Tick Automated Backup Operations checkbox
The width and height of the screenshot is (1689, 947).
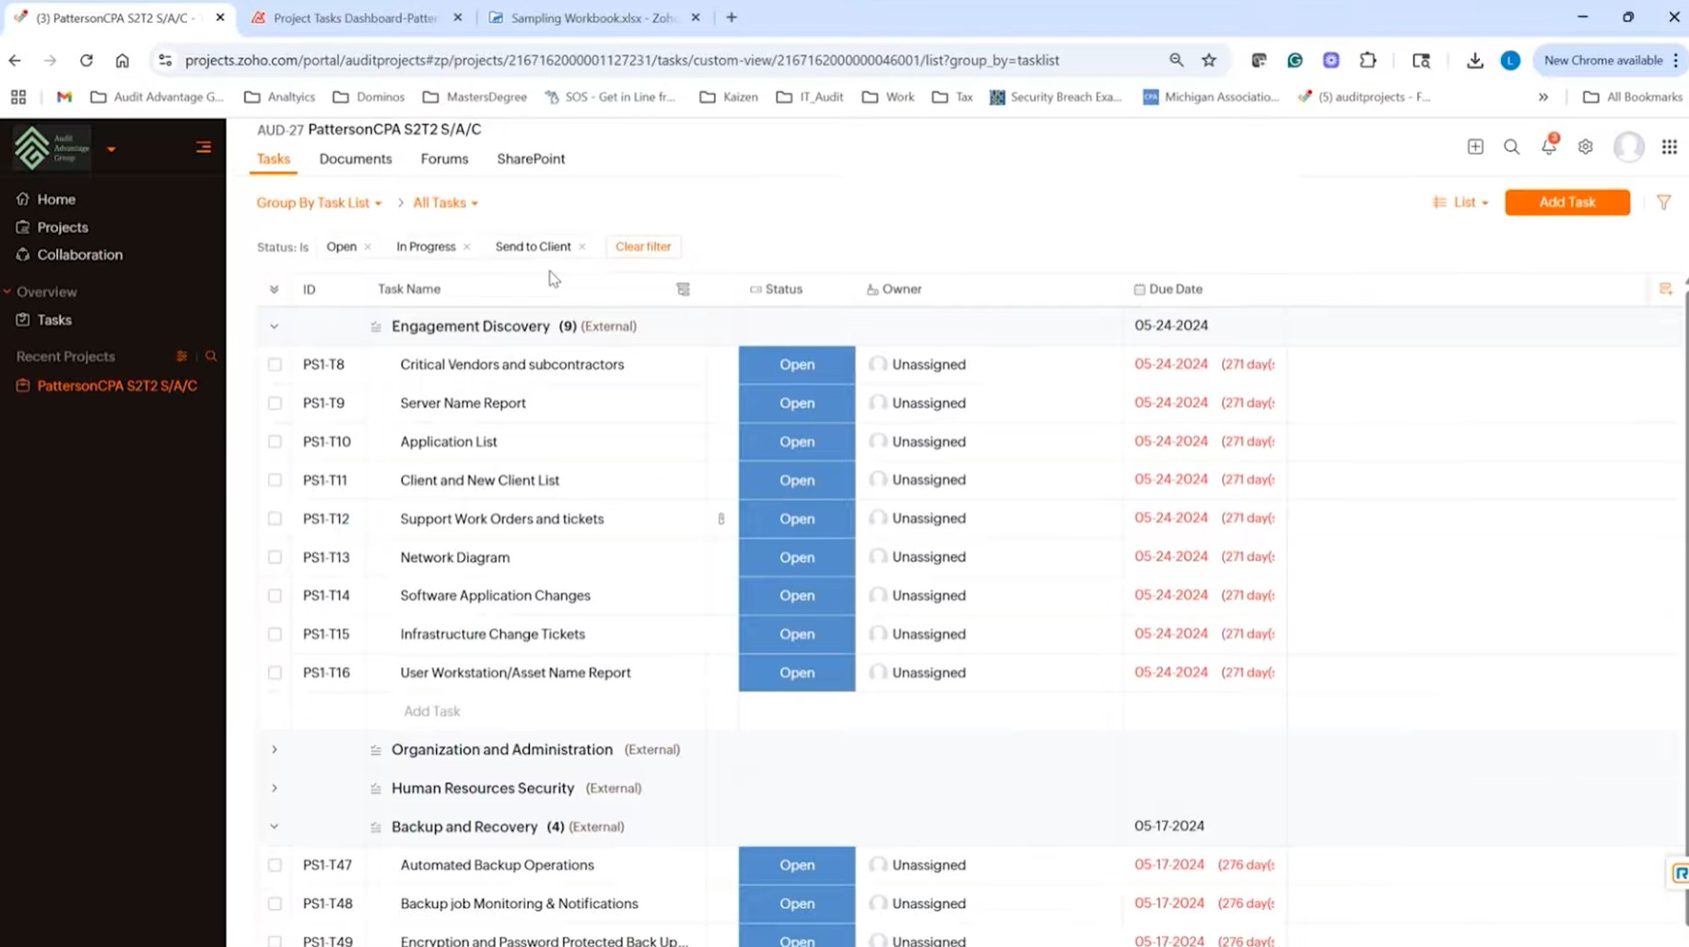tap(275, 865)
